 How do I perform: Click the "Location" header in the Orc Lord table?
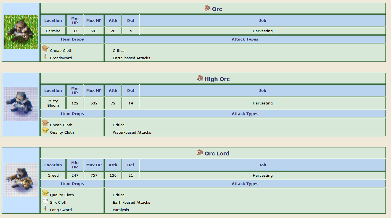tap(53, 165)
